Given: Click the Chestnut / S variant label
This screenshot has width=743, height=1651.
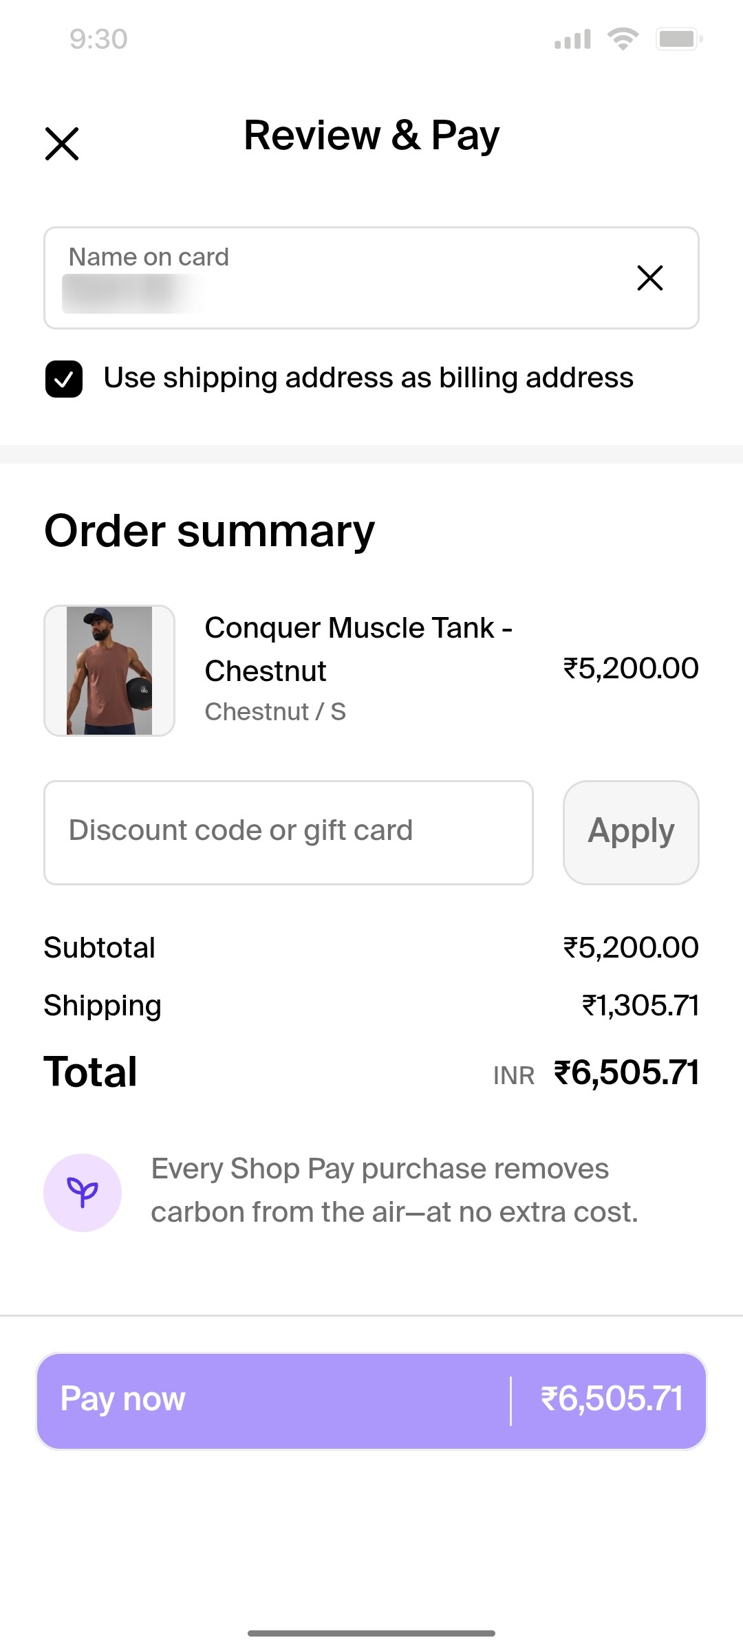Looking at the screenshot, I should (x=275, y=712).
